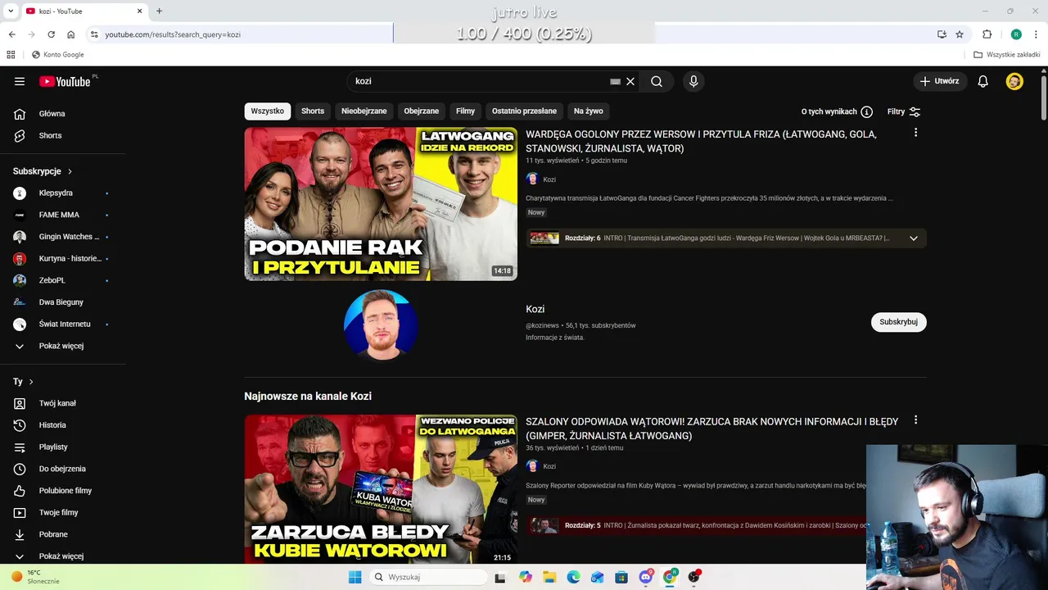1048x590 pixels.
Task: Expand bottom Pokaż więcej under Pobrane
Action: pos(63,556)
